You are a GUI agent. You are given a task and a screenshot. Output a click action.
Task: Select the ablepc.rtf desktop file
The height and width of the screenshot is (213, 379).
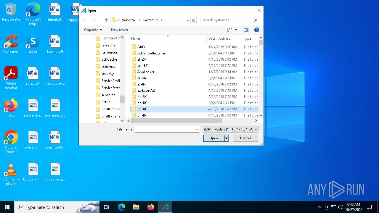point(33,76)
